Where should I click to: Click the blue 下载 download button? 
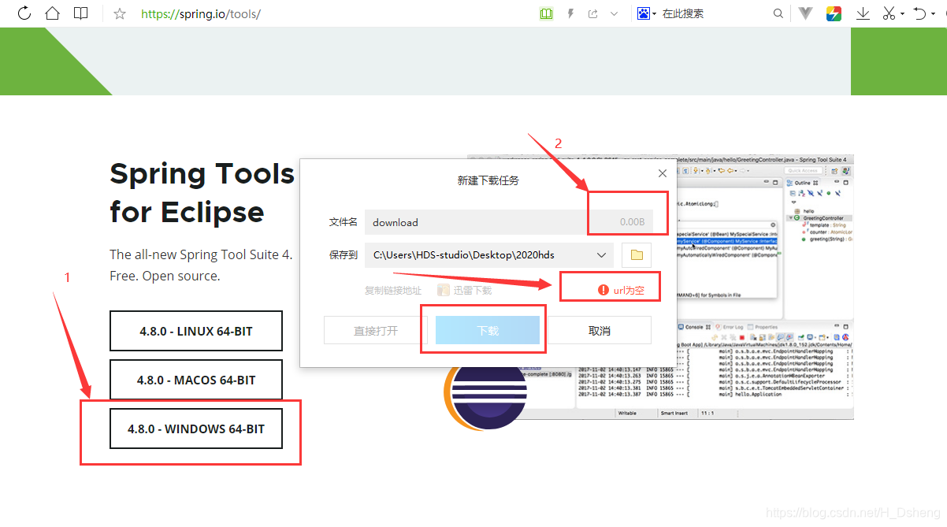pyautogui.click(x=488, y=331)
